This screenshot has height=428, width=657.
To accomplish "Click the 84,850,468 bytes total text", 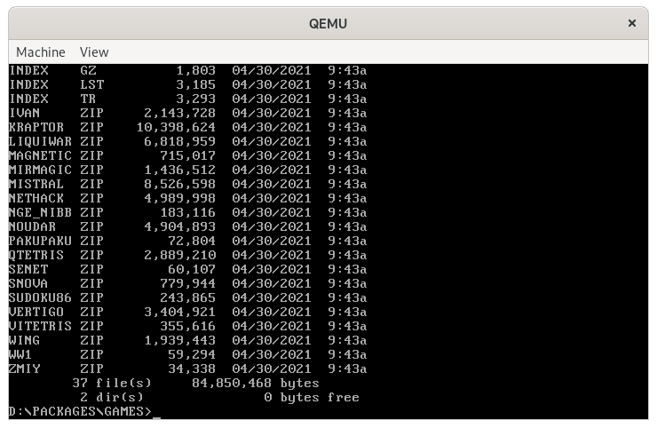I will [x=255, y=383].
